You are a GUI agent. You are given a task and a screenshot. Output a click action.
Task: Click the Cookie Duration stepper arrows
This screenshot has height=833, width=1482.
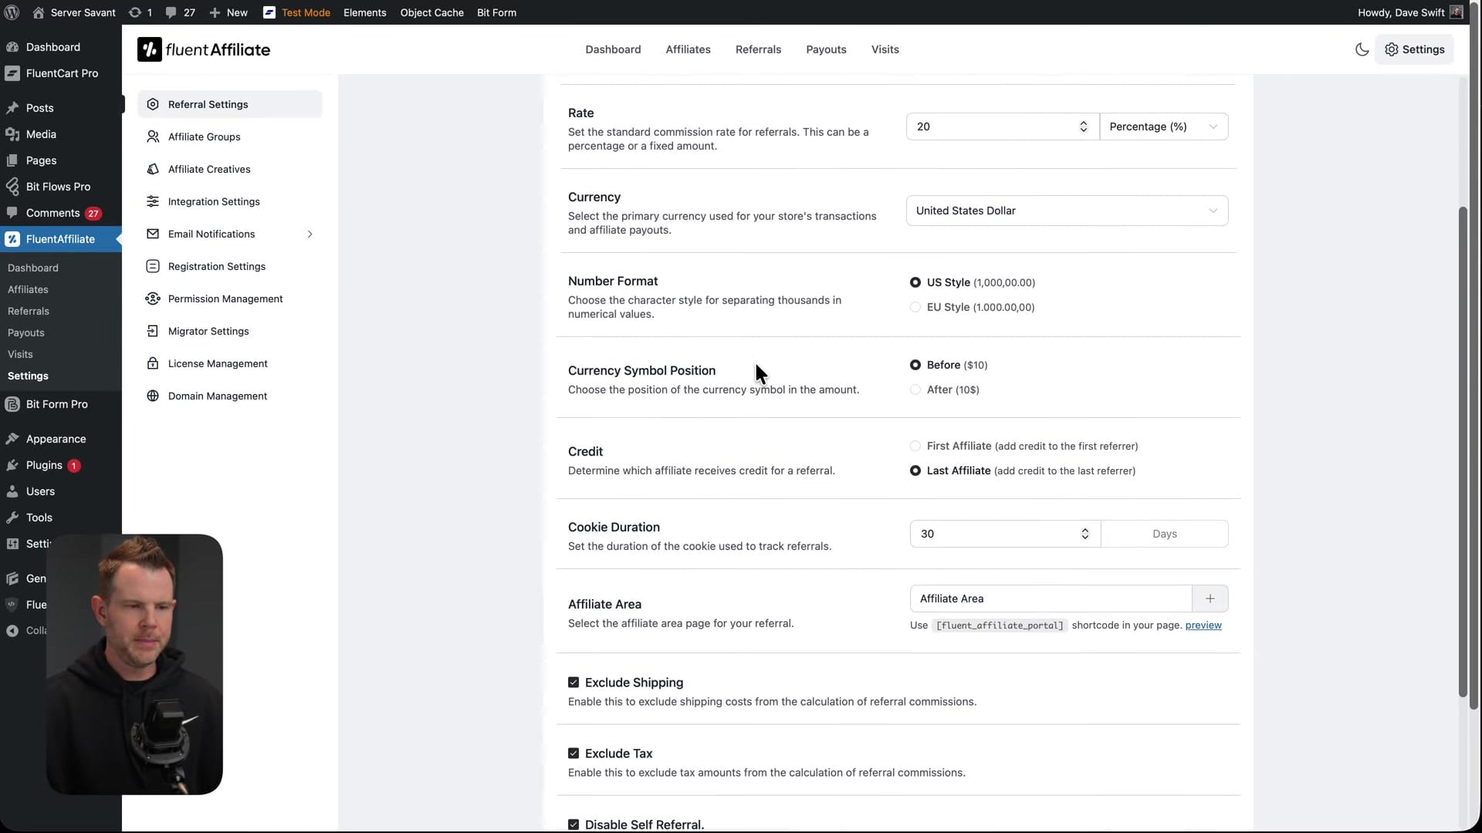pyautogui.click(x=1084, y=534)
